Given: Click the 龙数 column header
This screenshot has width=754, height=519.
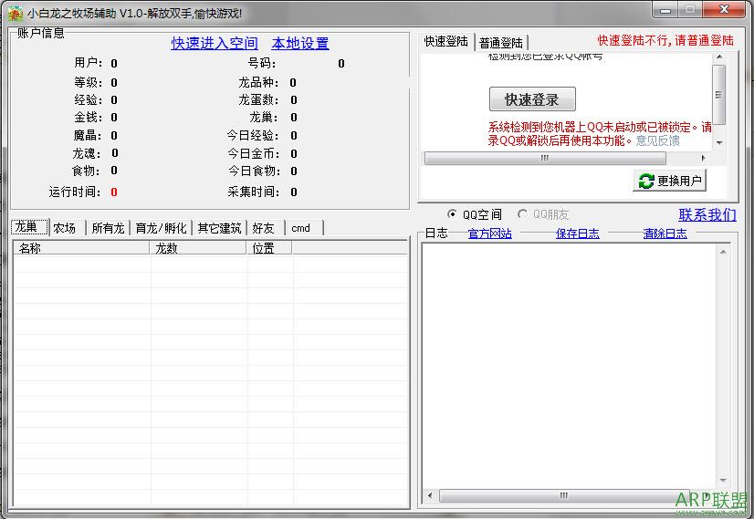Looking at the screenshot, I should 198,248.
